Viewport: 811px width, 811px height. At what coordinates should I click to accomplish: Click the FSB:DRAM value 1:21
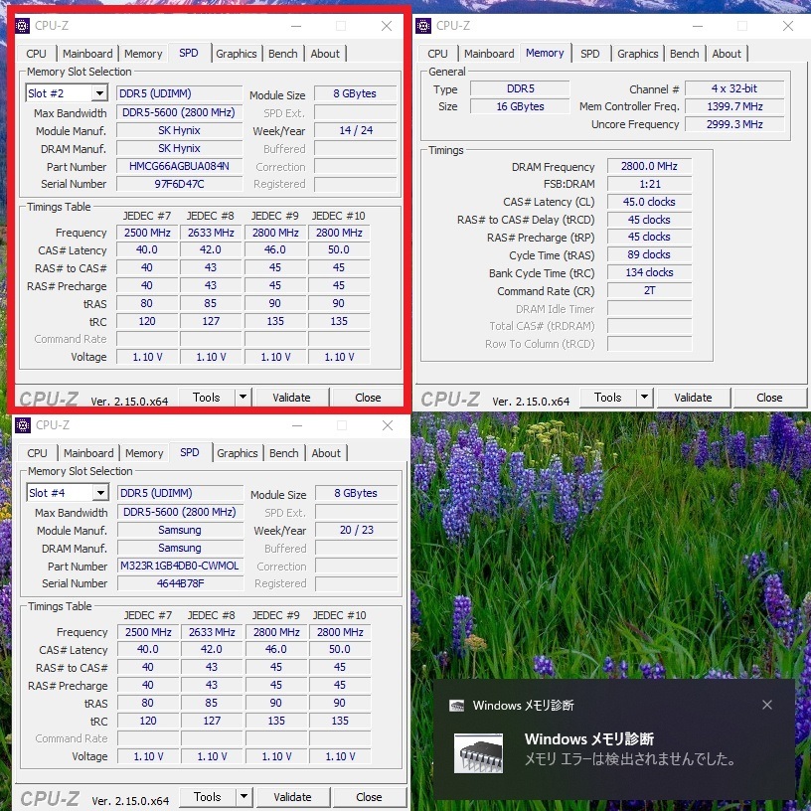649,184
